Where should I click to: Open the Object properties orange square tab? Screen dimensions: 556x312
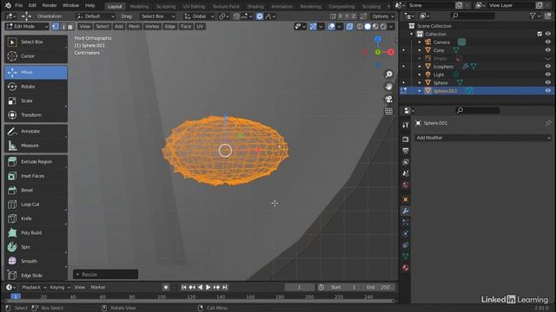coord(406,199)
